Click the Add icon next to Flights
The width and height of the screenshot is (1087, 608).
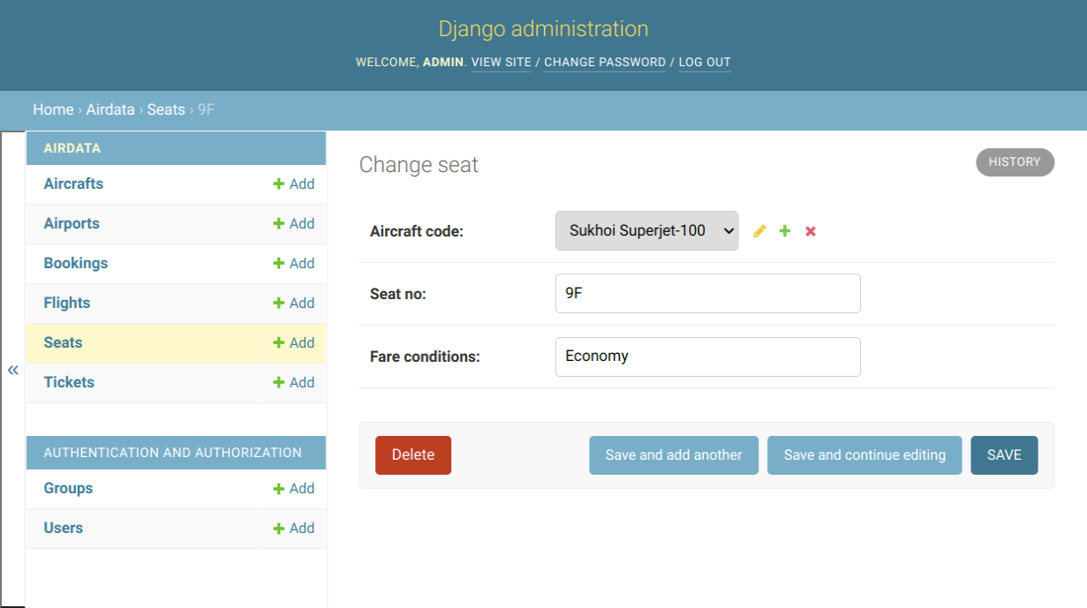293,303
